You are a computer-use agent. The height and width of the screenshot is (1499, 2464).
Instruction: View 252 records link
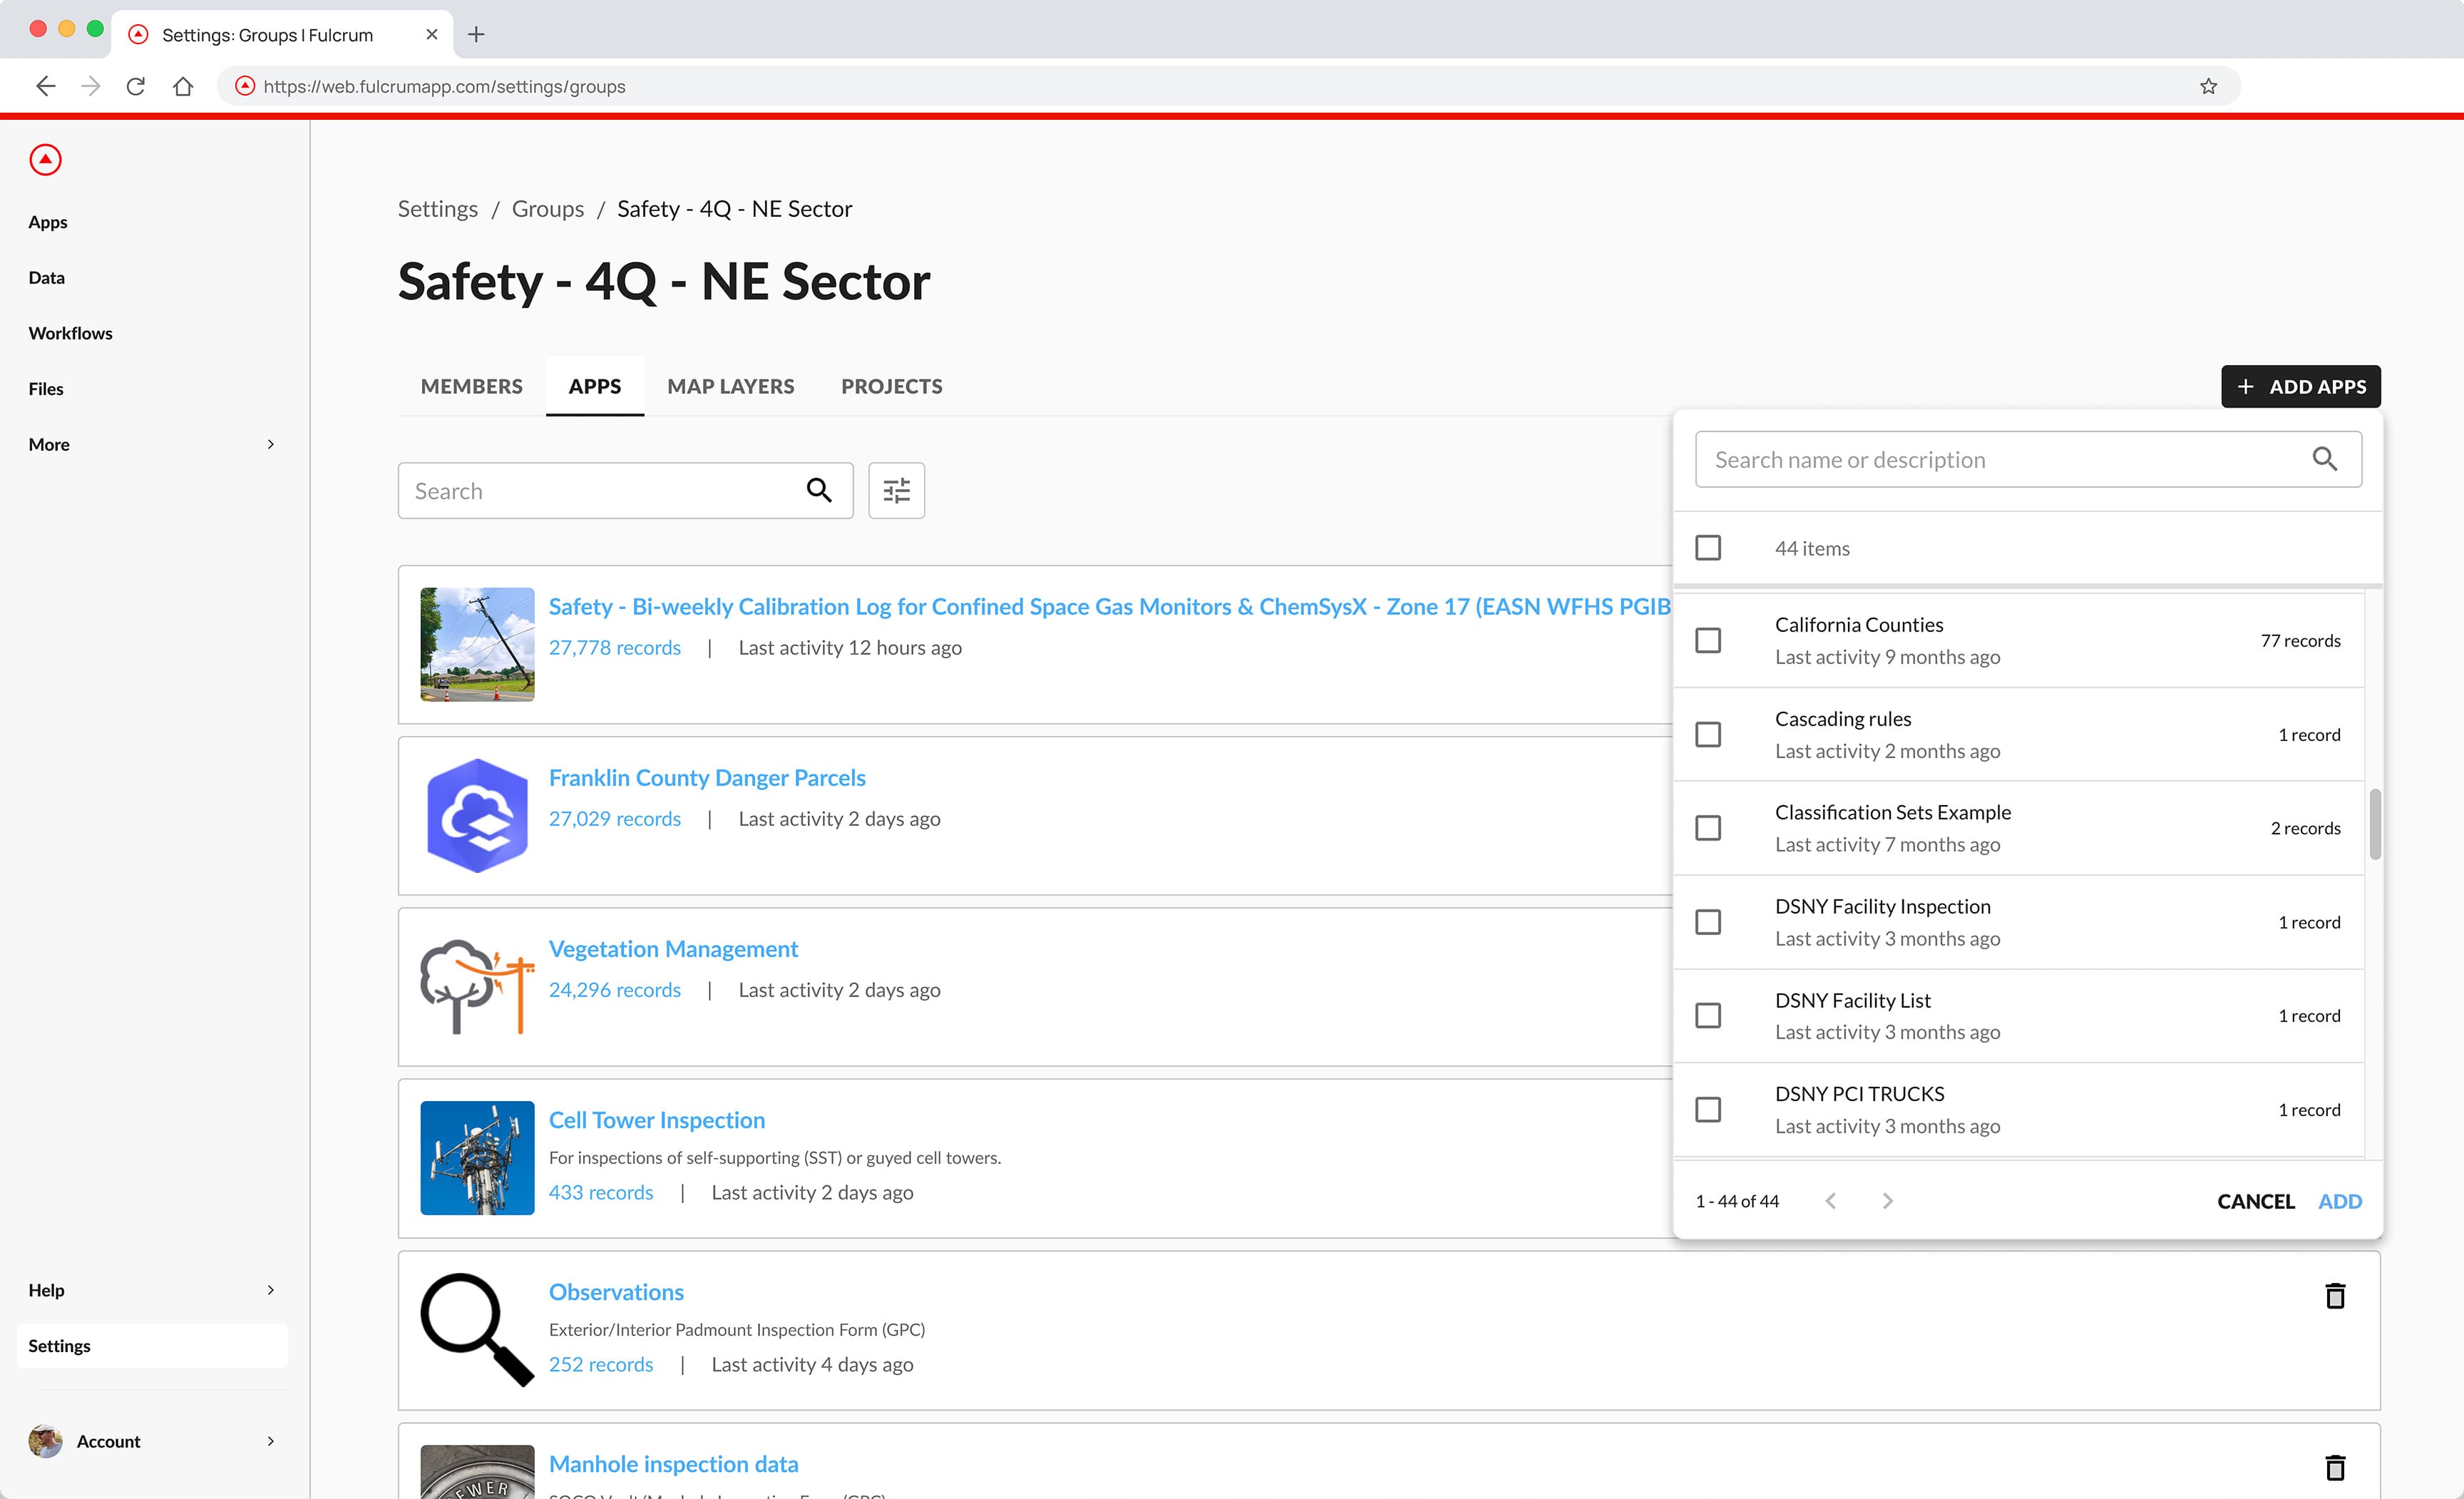tap(600, 1364)
